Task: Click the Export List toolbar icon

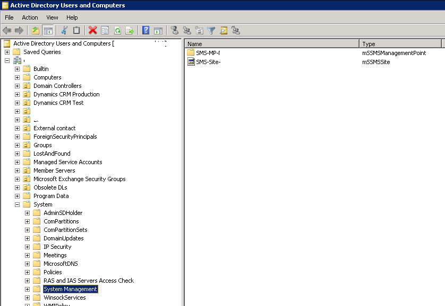Action: point(129,30)
